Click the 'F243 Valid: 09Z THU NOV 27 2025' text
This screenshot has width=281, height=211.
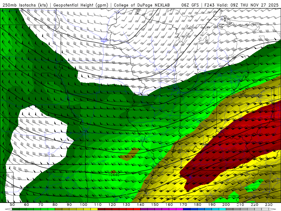[241, 5]
